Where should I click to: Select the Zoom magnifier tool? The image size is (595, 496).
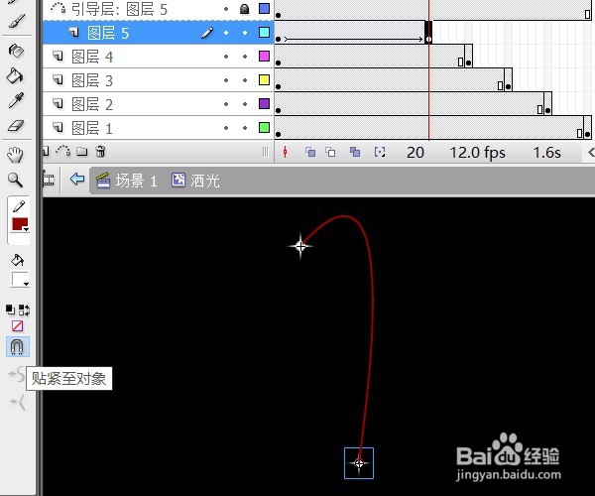pyautogui.click(x=16, y=181)
